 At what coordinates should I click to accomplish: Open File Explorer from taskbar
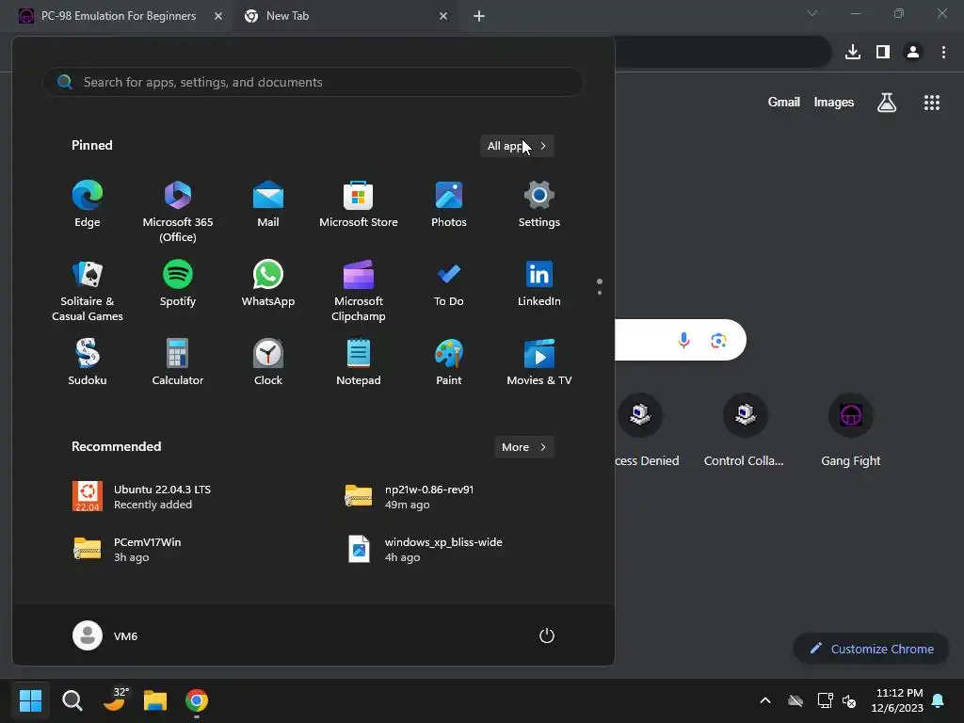155,700
